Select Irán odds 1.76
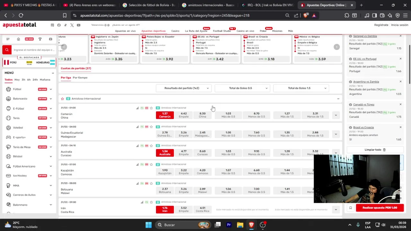Image resolution: width=411 pixels, height=231 pixels. [x=165, y=209]
